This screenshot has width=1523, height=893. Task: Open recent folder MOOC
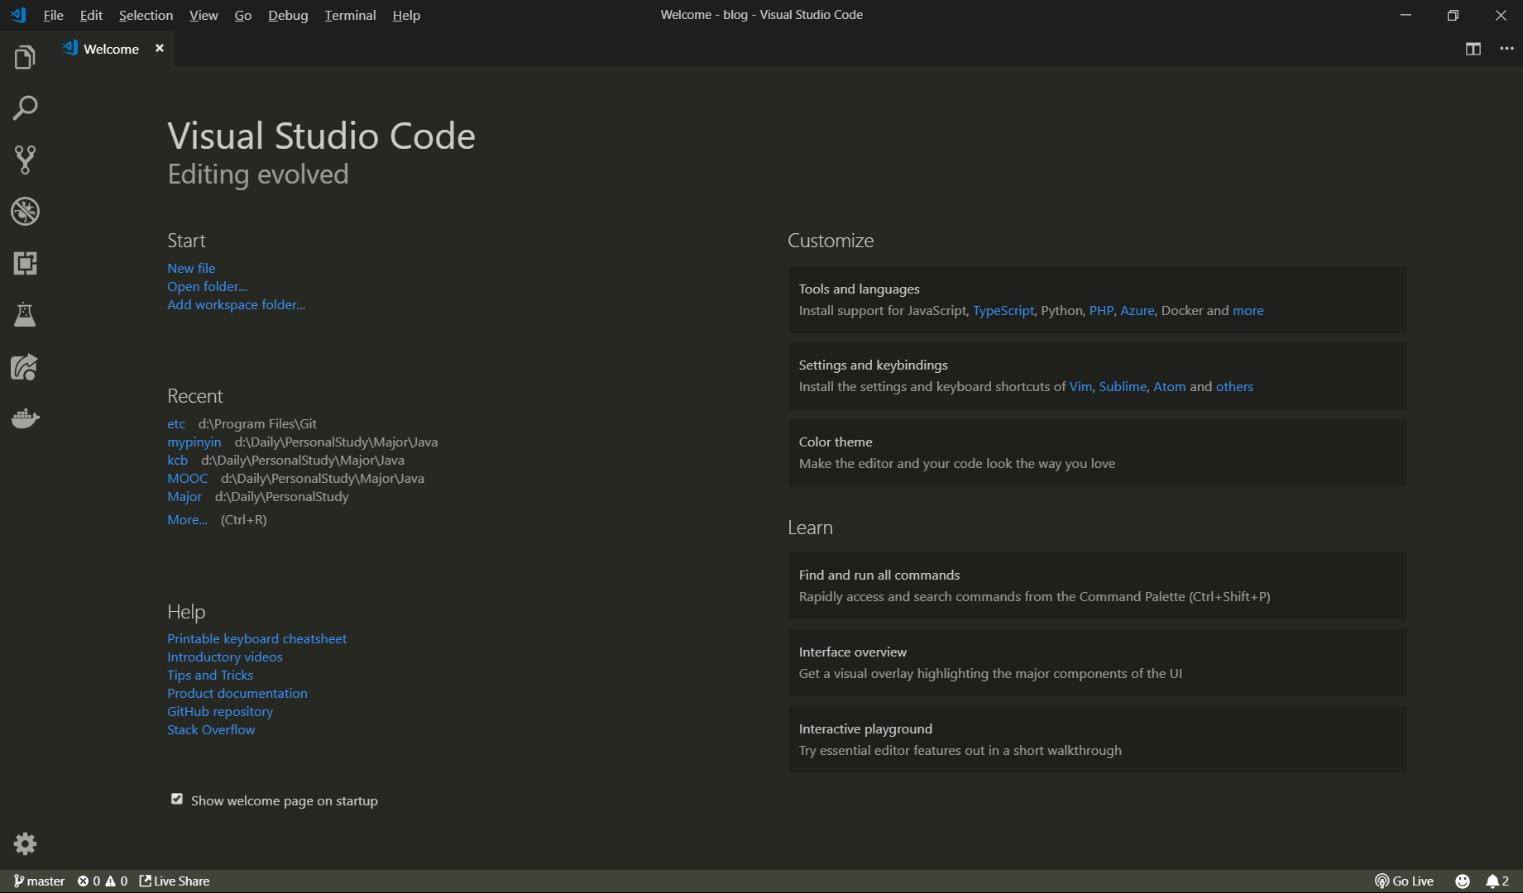(x=188, y=478)
